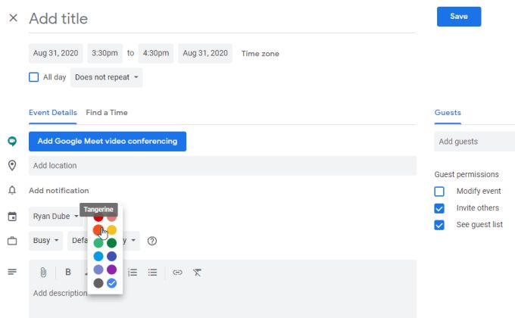Pick the checked blue default color swatch

pos(111,283)
